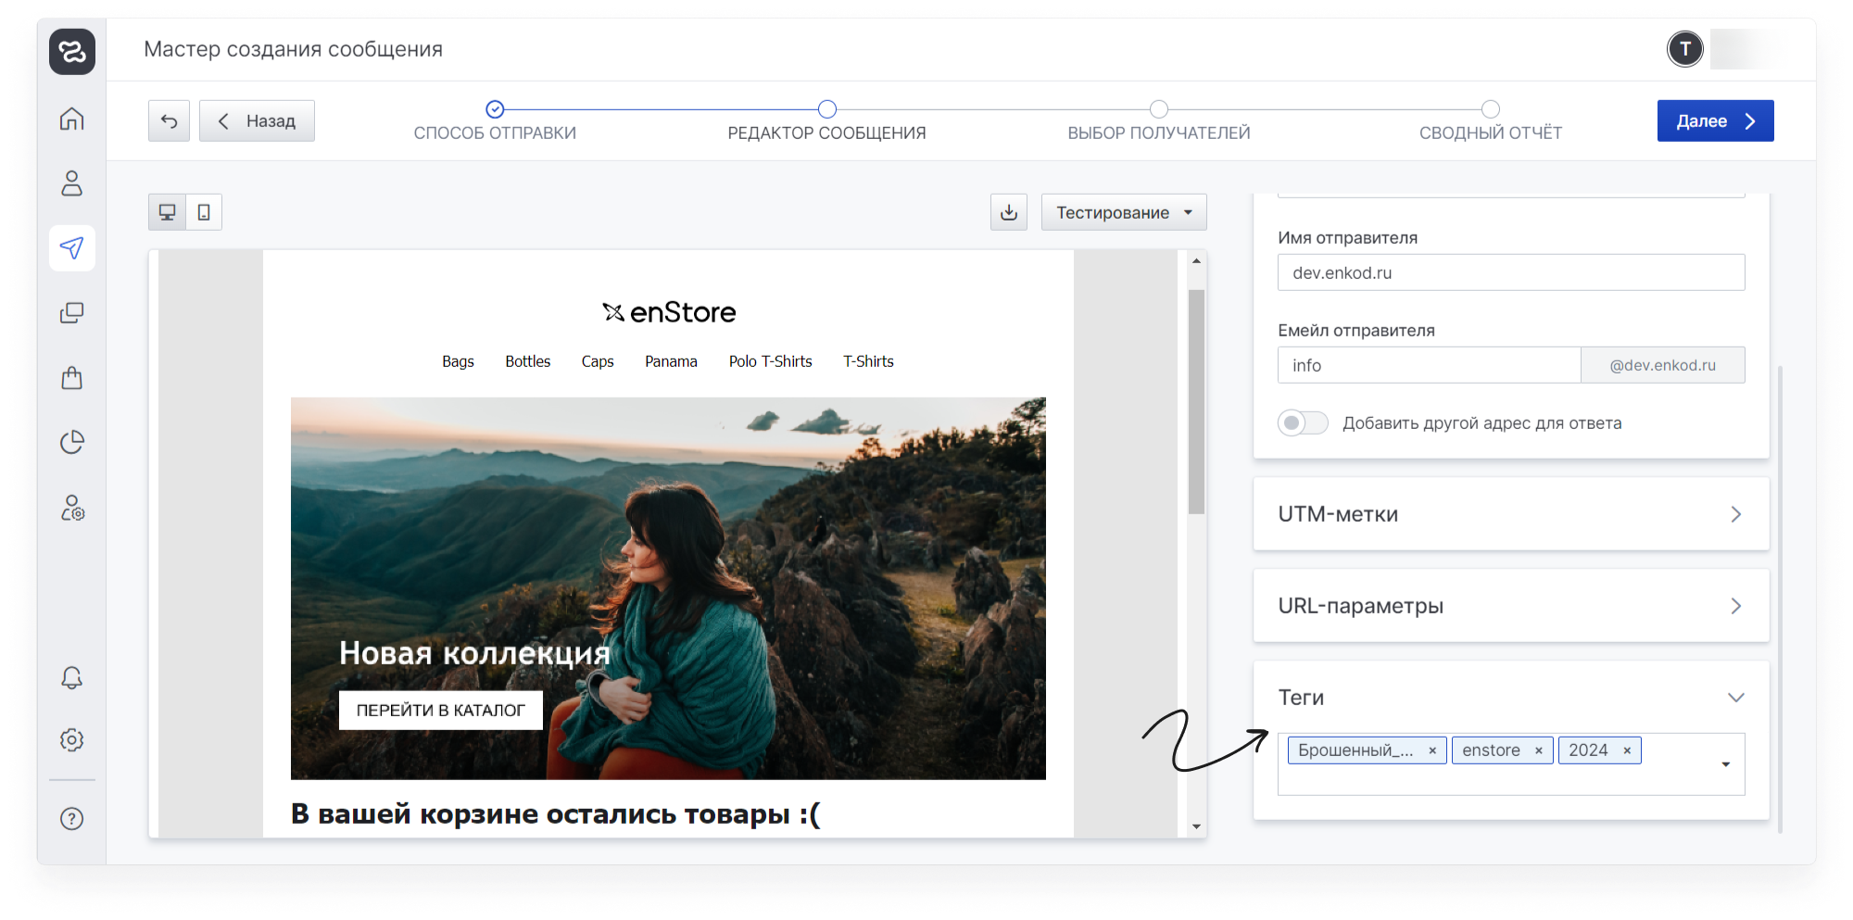The width and height of the screenshot is (1853, 920).
Task: Go to step Редактор сообщения
Action: click(x=826, y=122)
